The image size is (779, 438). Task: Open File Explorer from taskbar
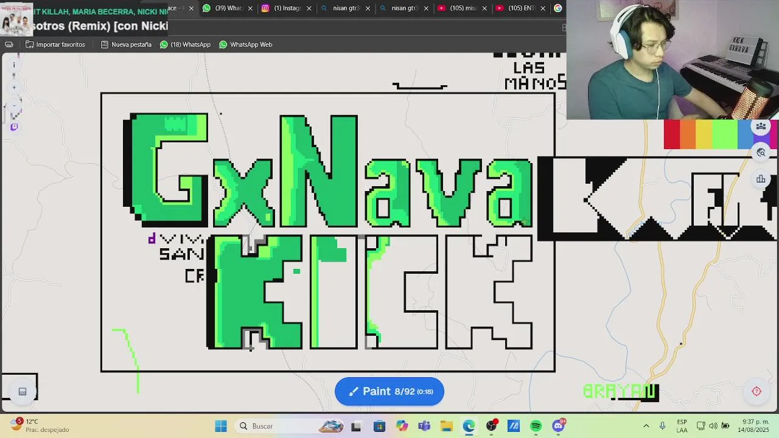(447, 426)
